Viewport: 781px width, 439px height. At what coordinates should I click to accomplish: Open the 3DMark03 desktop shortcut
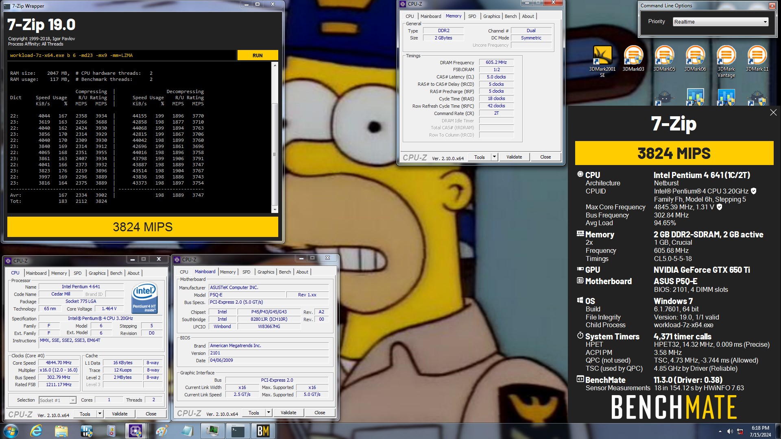tap(633, 59)
